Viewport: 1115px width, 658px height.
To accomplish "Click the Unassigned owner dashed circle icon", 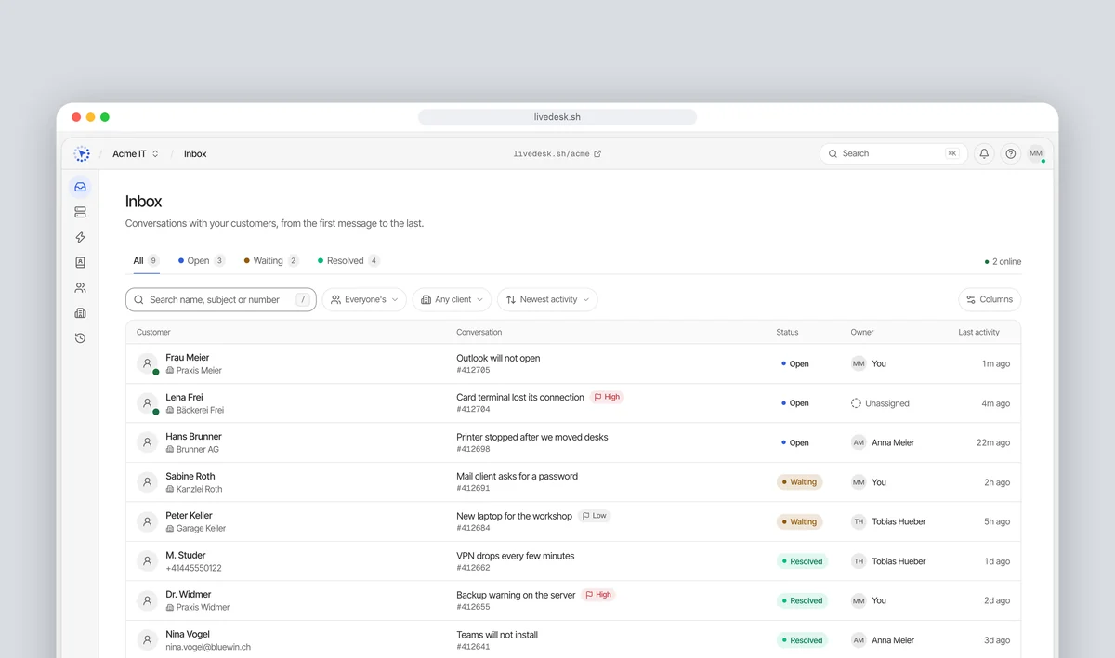I will (x=857, y=403).
